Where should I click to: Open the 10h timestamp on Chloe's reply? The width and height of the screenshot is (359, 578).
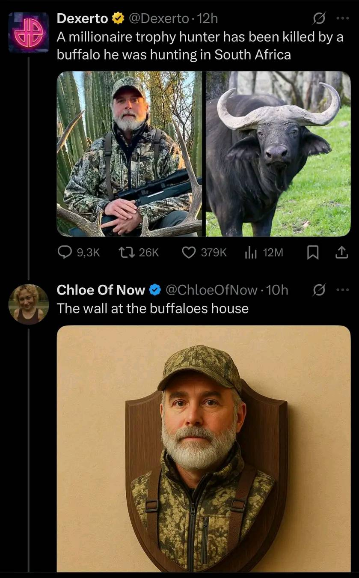[277, 290]
